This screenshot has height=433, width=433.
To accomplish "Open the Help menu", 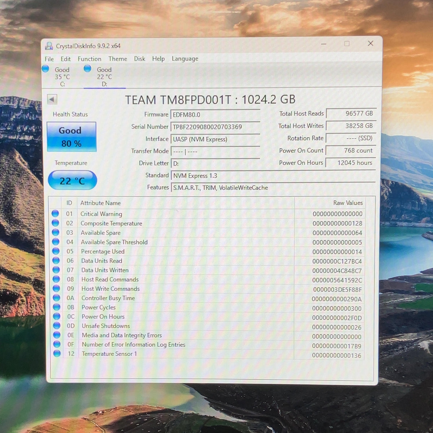I will tap(158, 59).
